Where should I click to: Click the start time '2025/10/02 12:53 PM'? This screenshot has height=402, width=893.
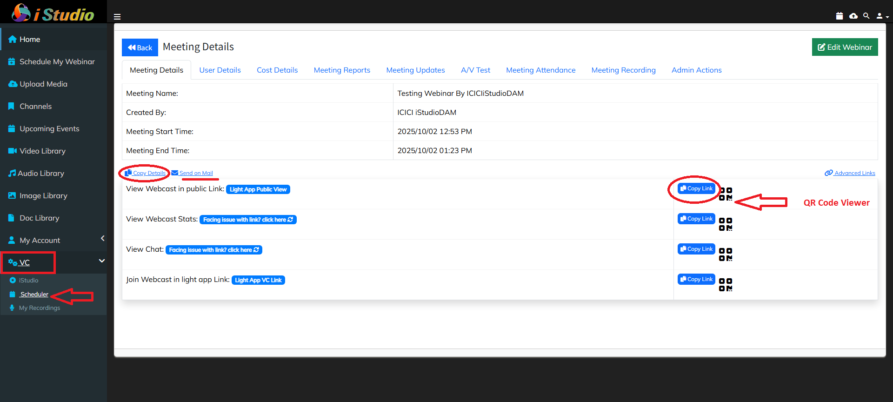coord(434,132)
